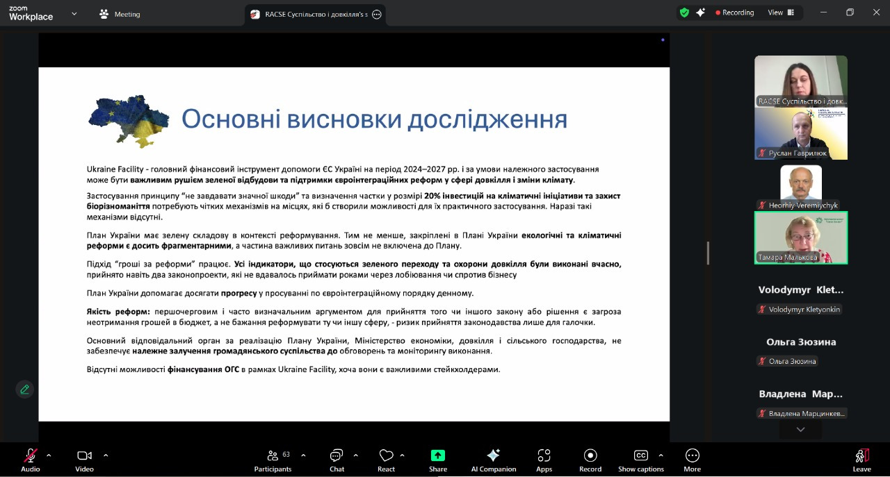Click the green encryption shield icon
The height and width of the screenshot is (477, 890).
pyautogui.click(x=684, y=12)
